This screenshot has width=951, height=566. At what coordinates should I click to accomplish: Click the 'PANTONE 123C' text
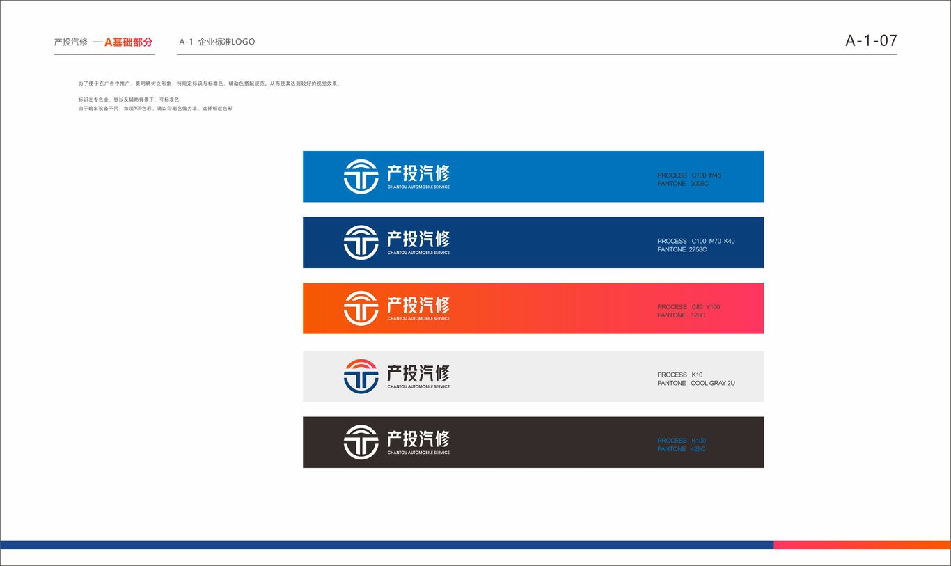[x=682, y=315]
